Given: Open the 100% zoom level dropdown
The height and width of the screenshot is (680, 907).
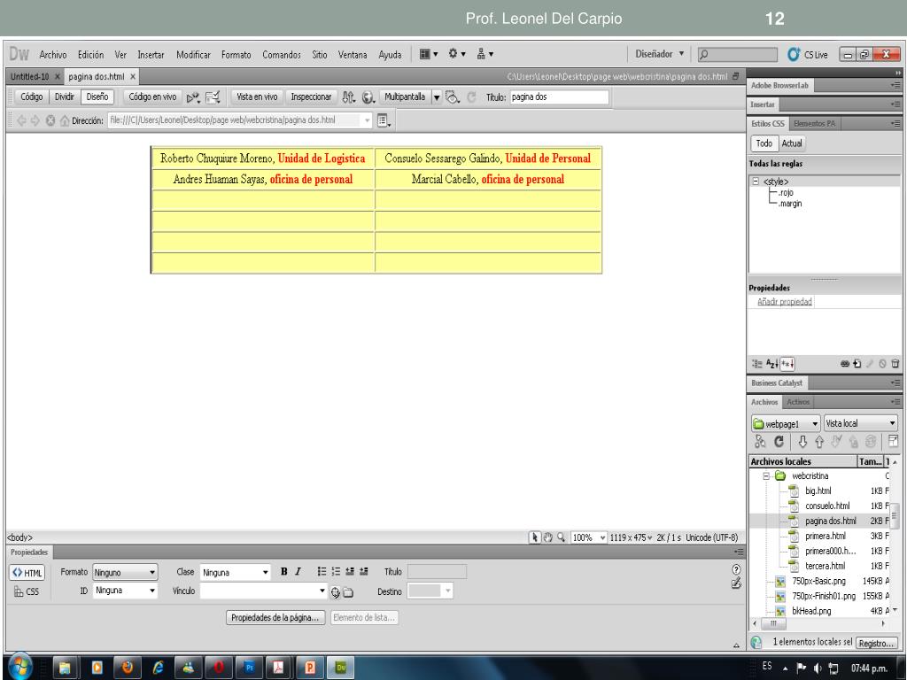Looking at the screenshot, I should tap(589, 537).
